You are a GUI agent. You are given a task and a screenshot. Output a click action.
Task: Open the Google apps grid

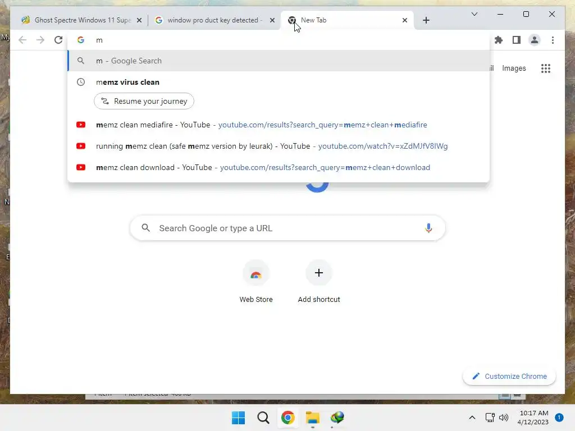546,68
